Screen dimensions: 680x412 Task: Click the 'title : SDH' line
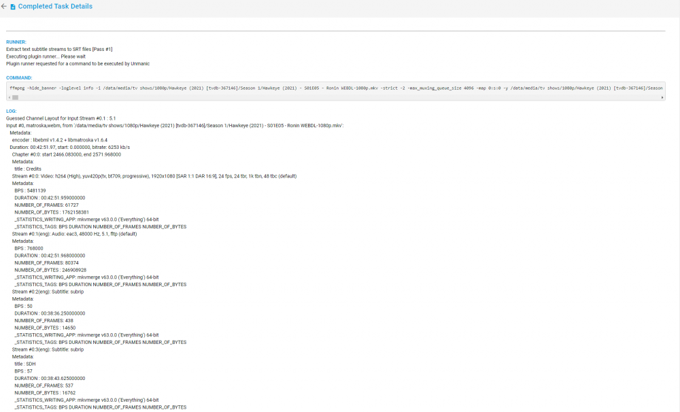coord(25,364)
